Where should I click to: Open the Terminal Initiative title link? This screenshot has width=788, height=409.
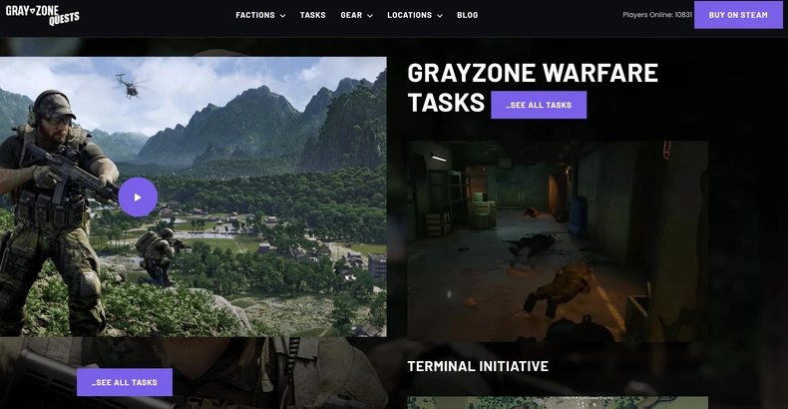[478, 366]
